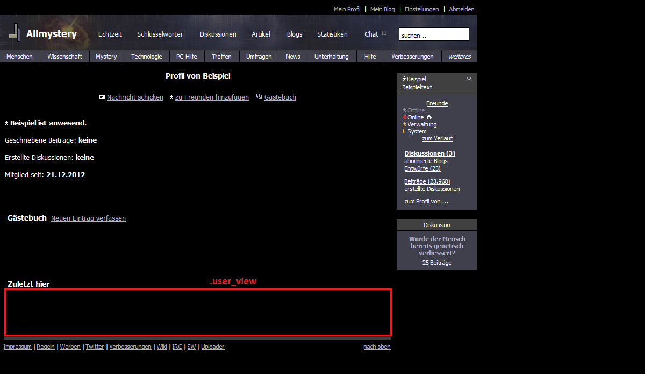The height and width of the screenshot is (374, 645).
Task: Click the speech bubble icon beside Gästebuch
Action: click(x=259, y=97)
